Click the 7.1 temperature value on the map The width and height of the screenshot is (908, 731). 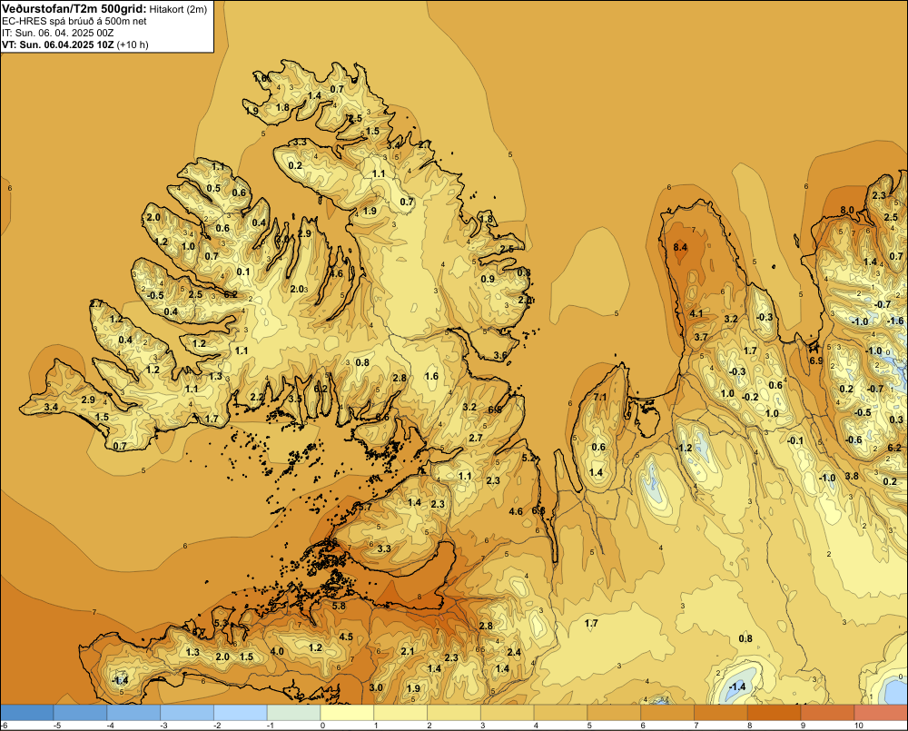click(x=600, y=397)
